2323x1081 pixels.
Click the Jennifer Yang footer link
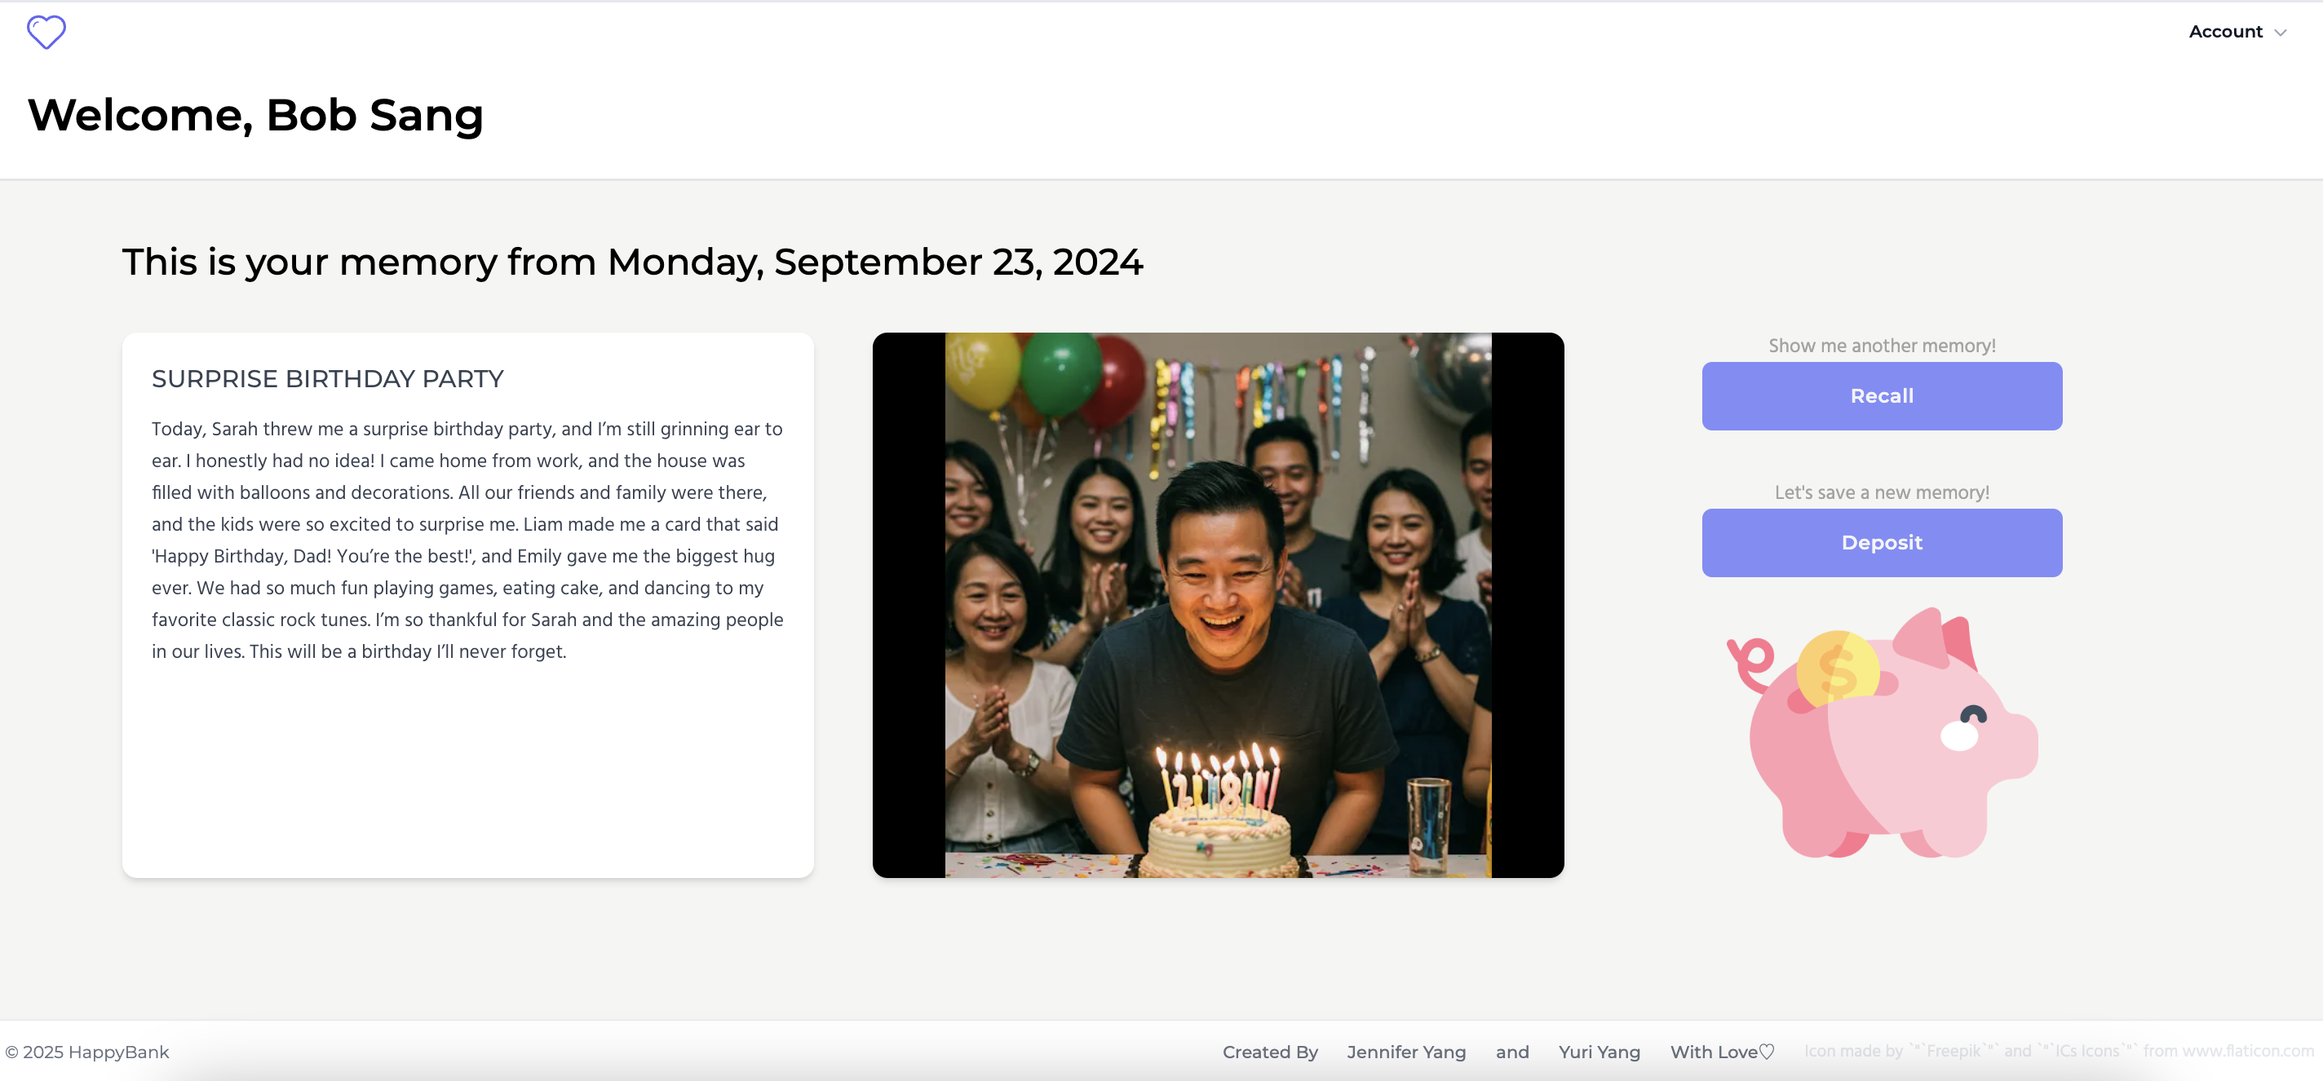[1406, 1052]
